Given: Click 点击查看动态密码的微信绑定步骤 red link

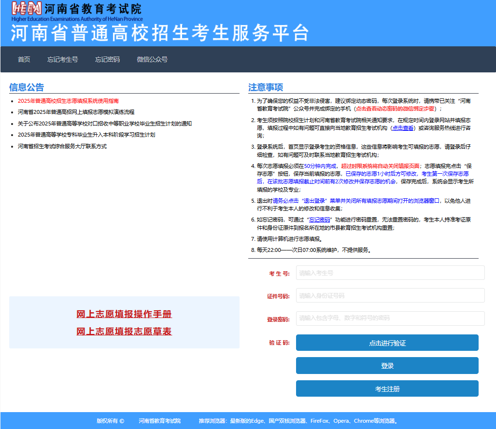Looking at the screenshot, I should click(395, 109).
